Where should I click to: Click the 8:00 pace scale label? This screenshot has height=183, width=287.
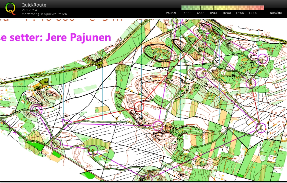(x=213, y=13)
